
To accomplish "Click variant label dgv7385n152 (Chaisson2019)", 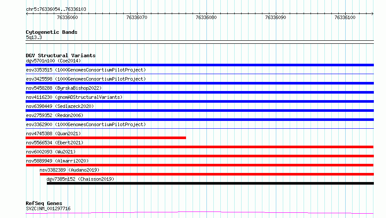I will pyautogui.click(x=80, y=179).
